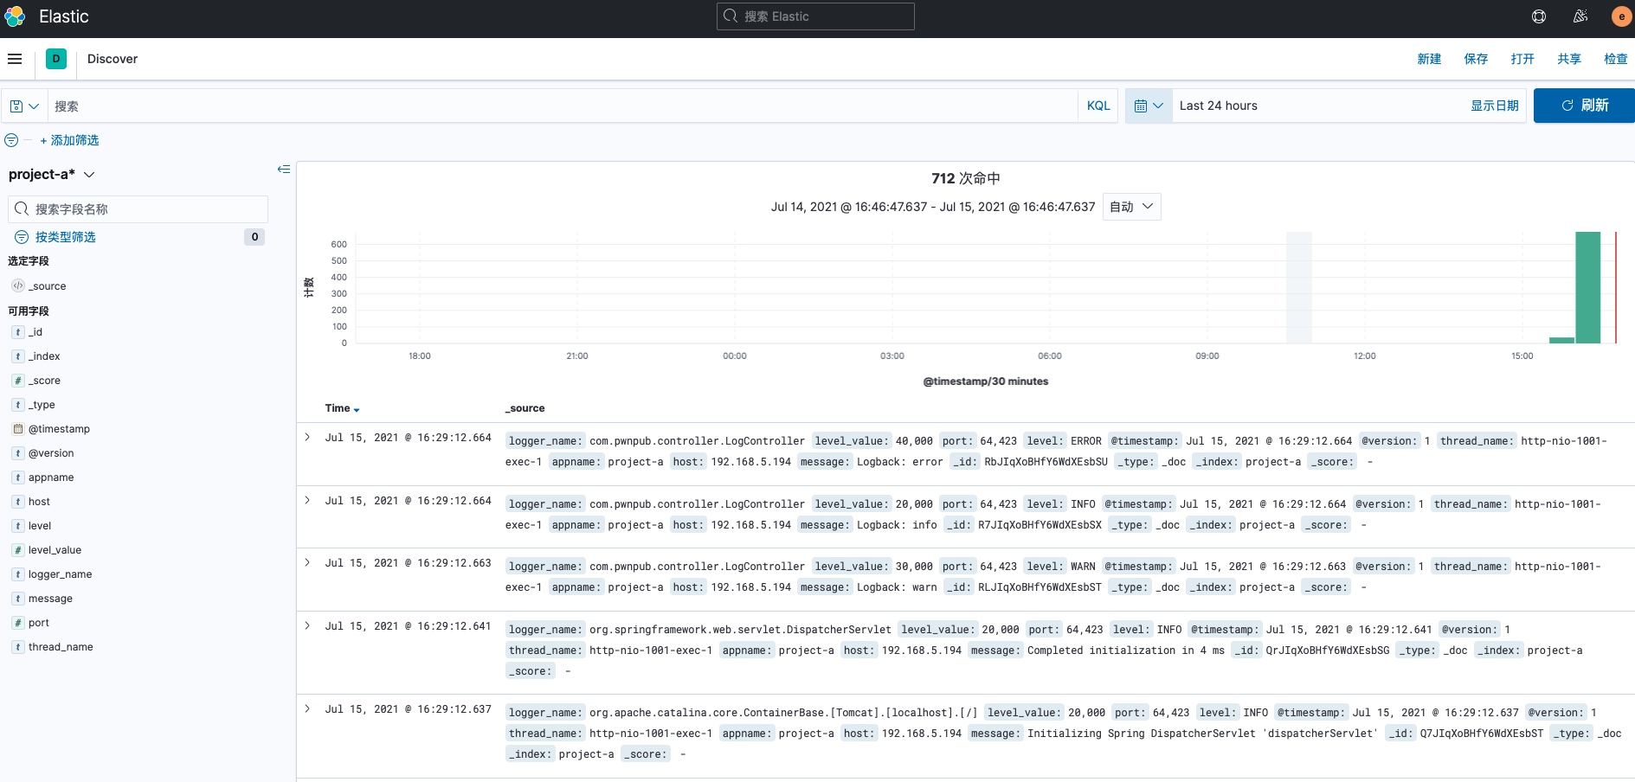
Task: Open the help lifebuoy icon
Action: coord(1539,16)
